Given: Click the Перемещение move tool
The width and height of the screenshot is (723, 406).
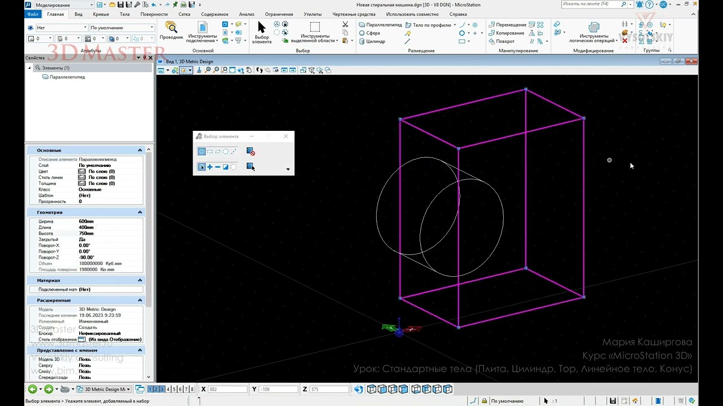Looking at the screenshot, I should (507, 25).
